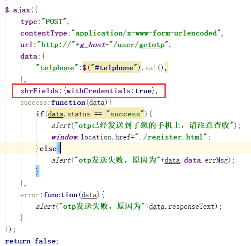Click the error:function(data) line
Screen dimensions: 251x246
(x=63, y=195)
